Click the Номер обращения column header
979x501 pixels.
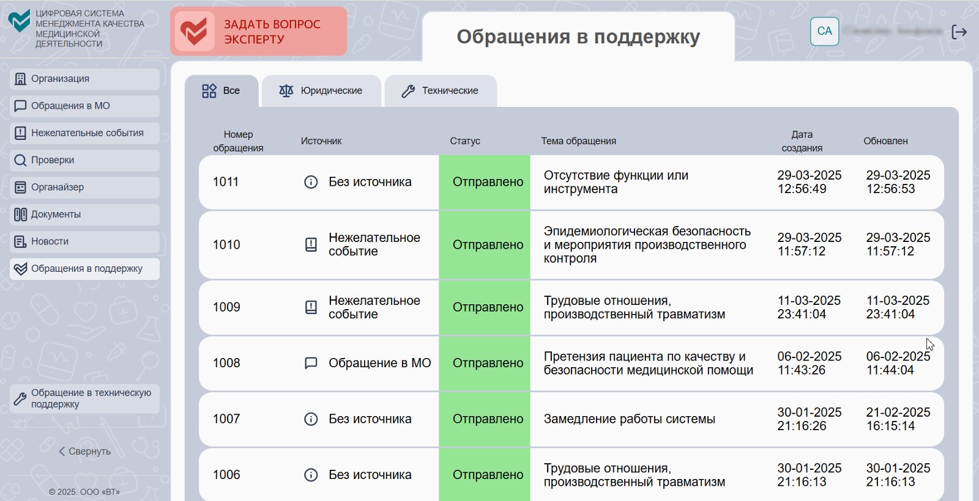[x=238, y=141]
